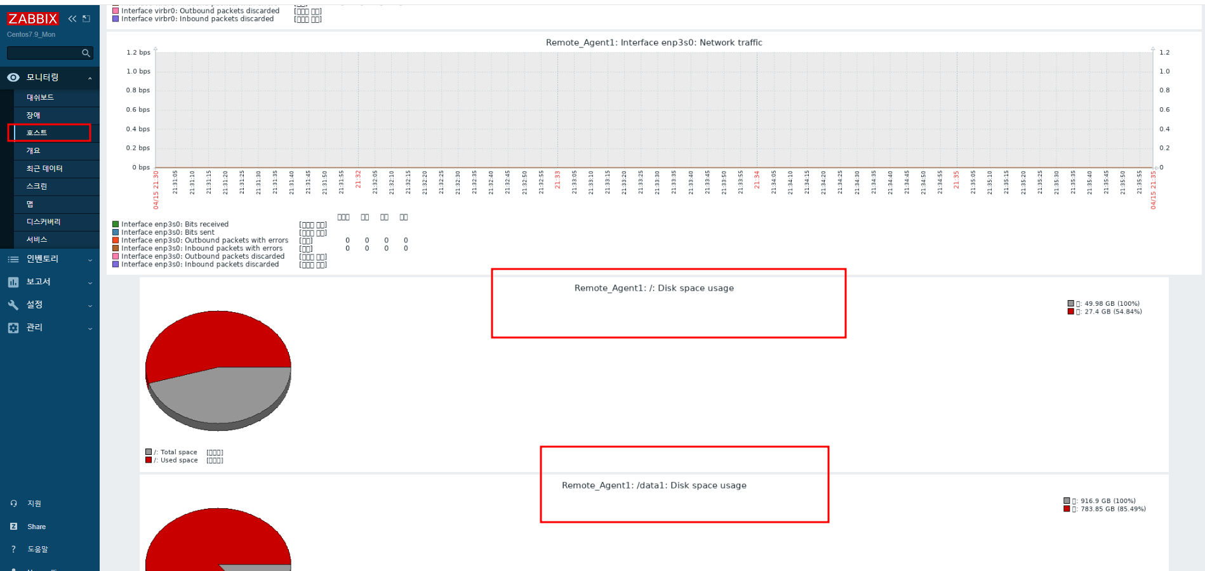Image resolution: width=1205 pixels, height=571 pixels.
Task: Collapse the 모니터링 section arrow
Action: (90, 78)
